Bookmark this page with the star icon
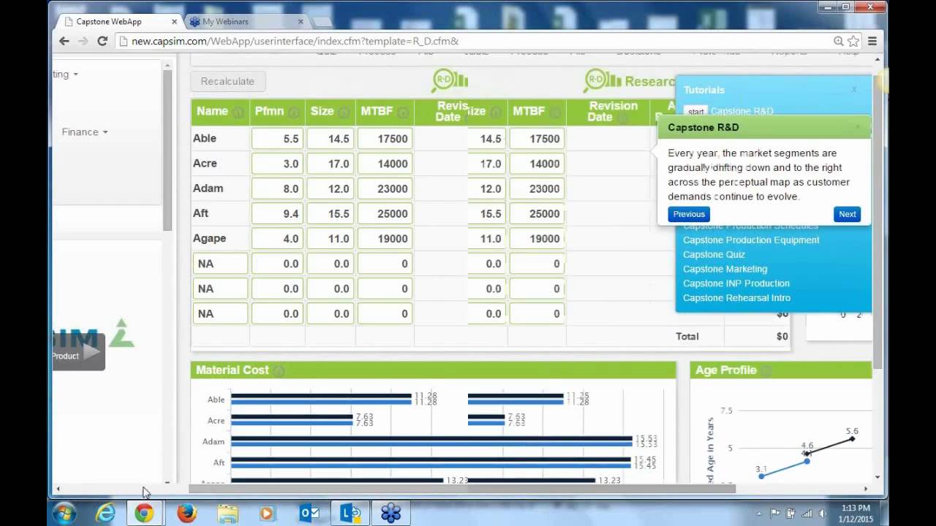This screenshot has height=526, width=936. 853,41
